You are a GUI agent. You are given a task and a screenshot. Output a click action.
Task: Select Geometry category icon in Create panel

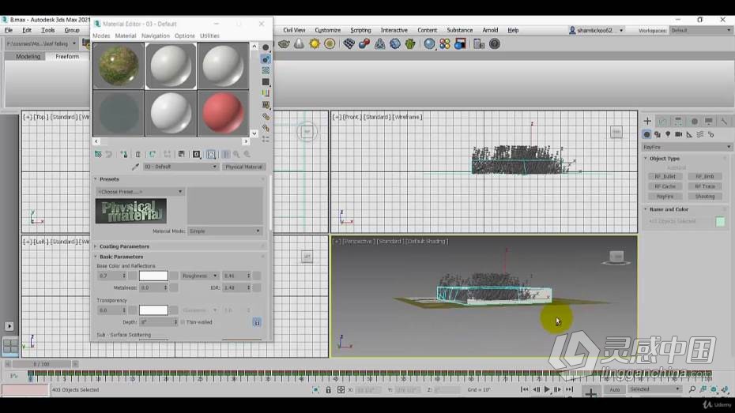(646, 134)
